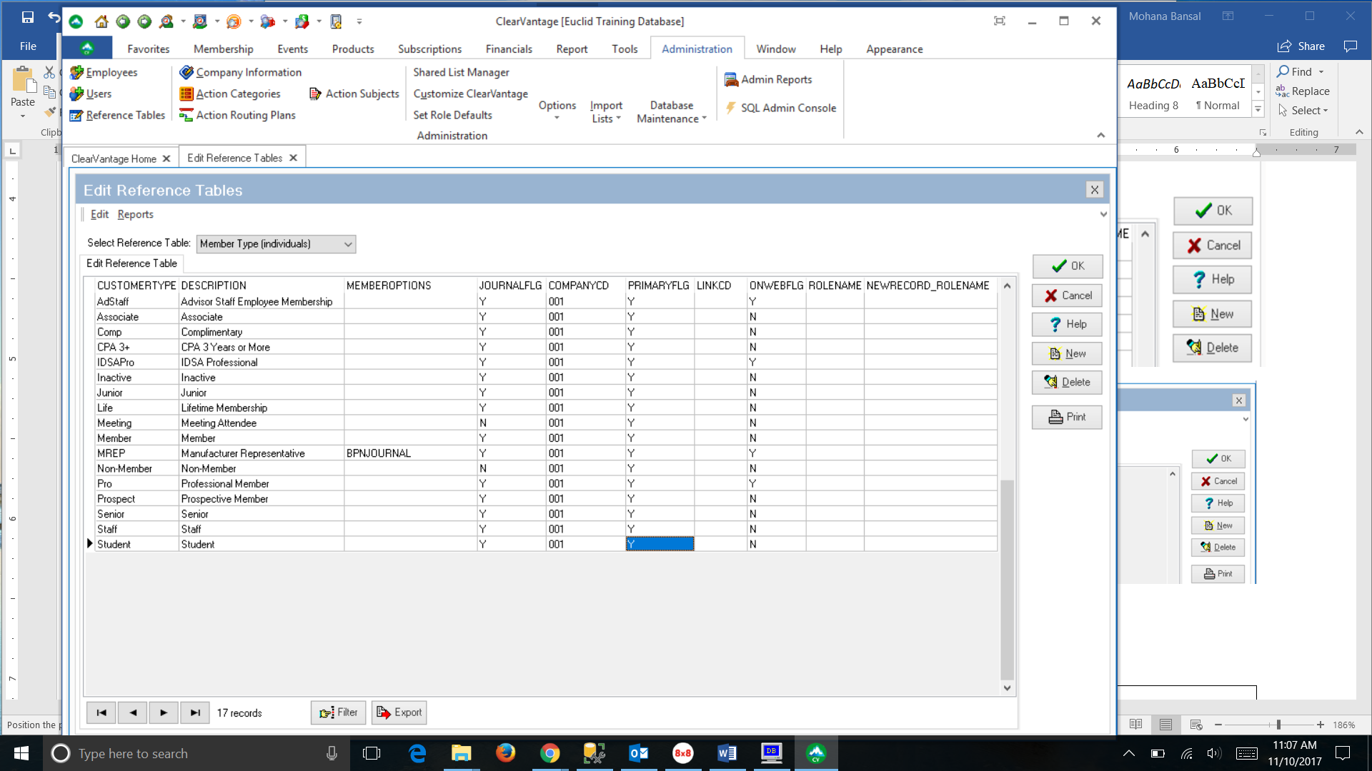
Task: Open Action Routing Plans
Action: tap(237, 115)
